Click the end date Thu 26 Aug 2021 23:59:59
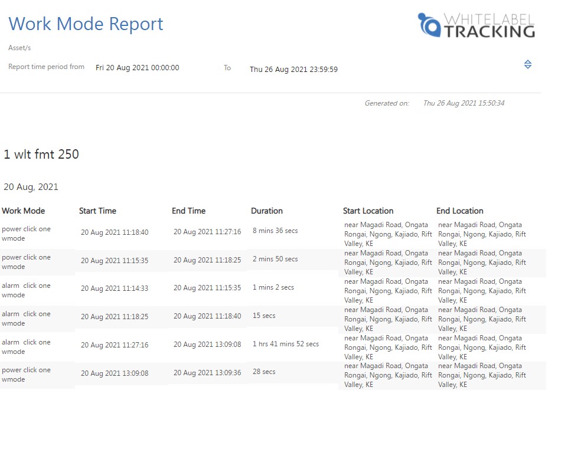The width and height of the screenshot is (584, 469). click(x=293, y=69)
